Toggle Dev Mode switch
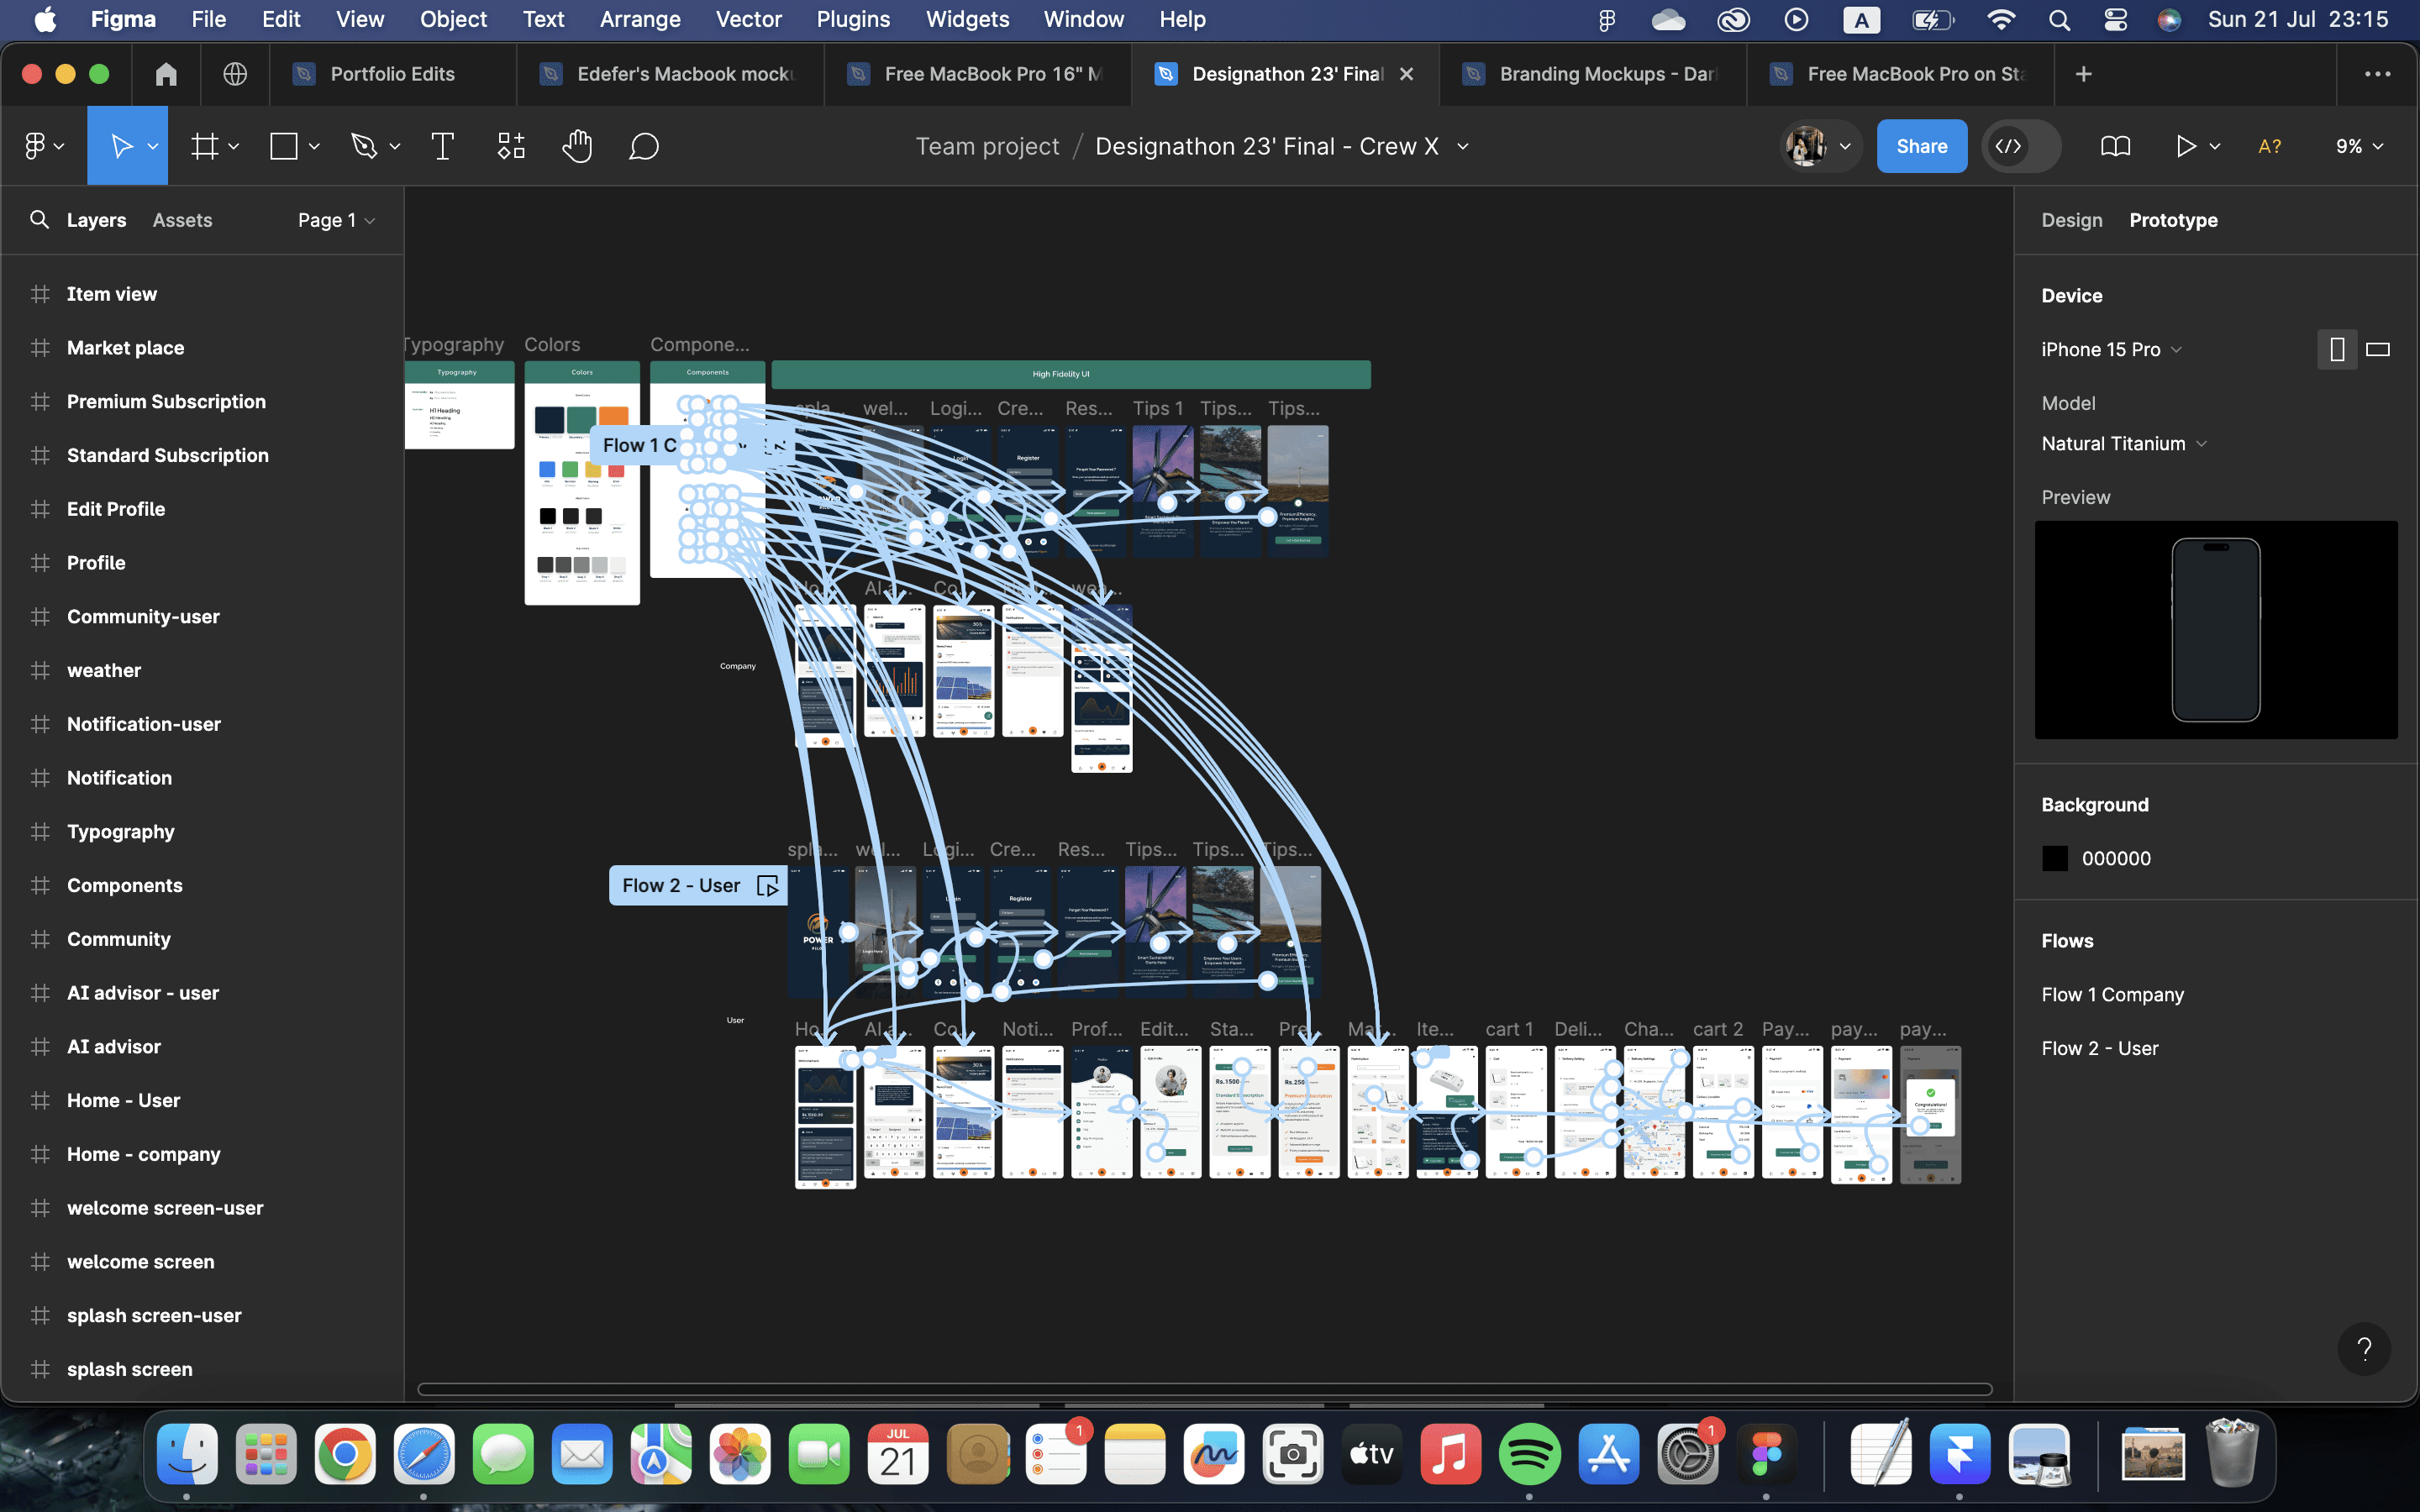This screenshot has width=2420, height=1512. [2020, 147]
